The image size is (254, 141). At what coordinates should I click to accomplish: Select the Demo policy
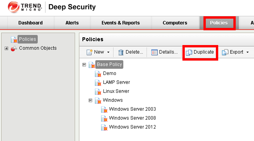110,73
